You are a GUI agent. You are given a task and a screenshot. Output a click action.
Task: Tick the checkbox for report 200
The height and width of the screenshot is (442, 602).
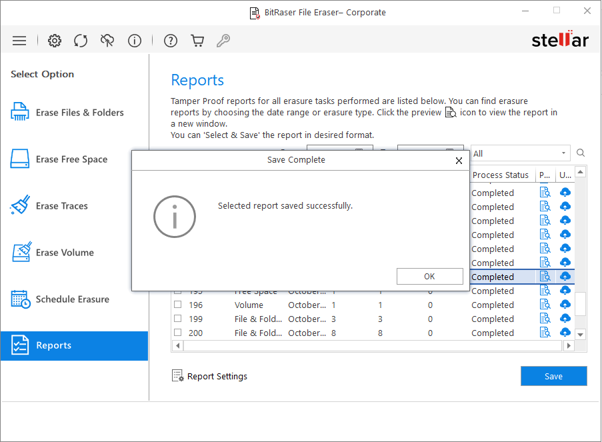(178, 332)
